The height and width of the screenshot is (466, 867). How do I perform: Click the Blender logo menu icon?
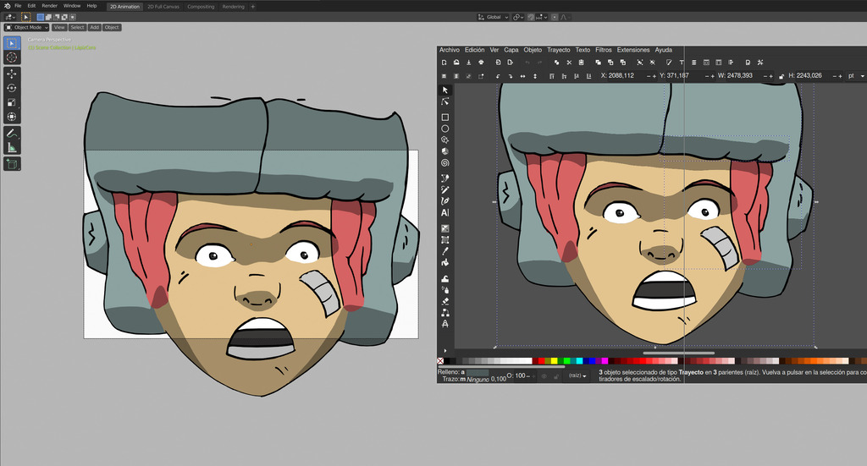coord(7,6)
